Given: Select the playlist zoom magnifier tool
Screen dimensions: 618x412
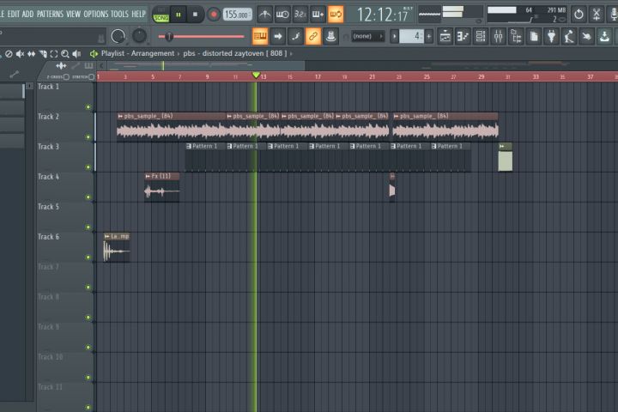Looking at the screenshot, I should click(65, 54).
